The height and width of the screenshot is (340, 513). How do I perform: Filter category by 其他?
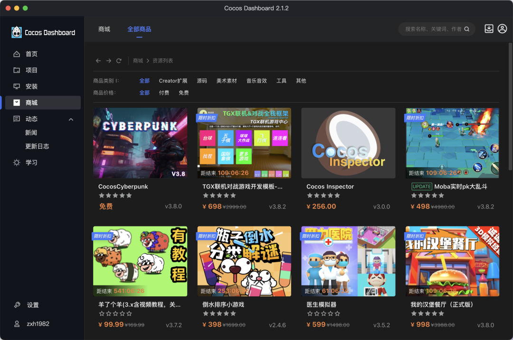pos(301,81)
